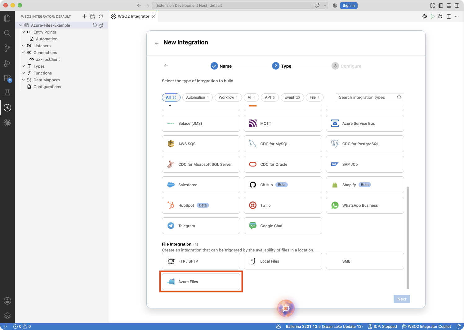Collapse the Azure-Files-Example project node
The height and width of the screenshot is (330, 464).
[21, 25]
